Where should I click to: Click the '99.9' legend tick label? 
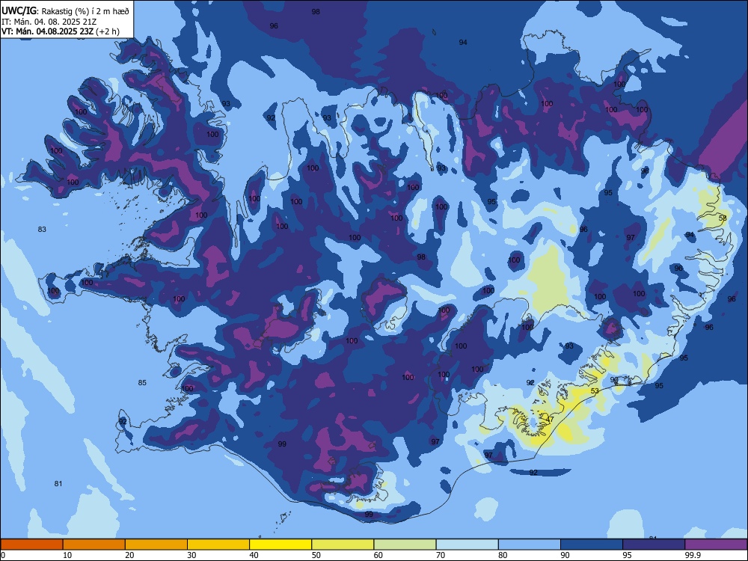pyautogui.click(x=692, y=555)
